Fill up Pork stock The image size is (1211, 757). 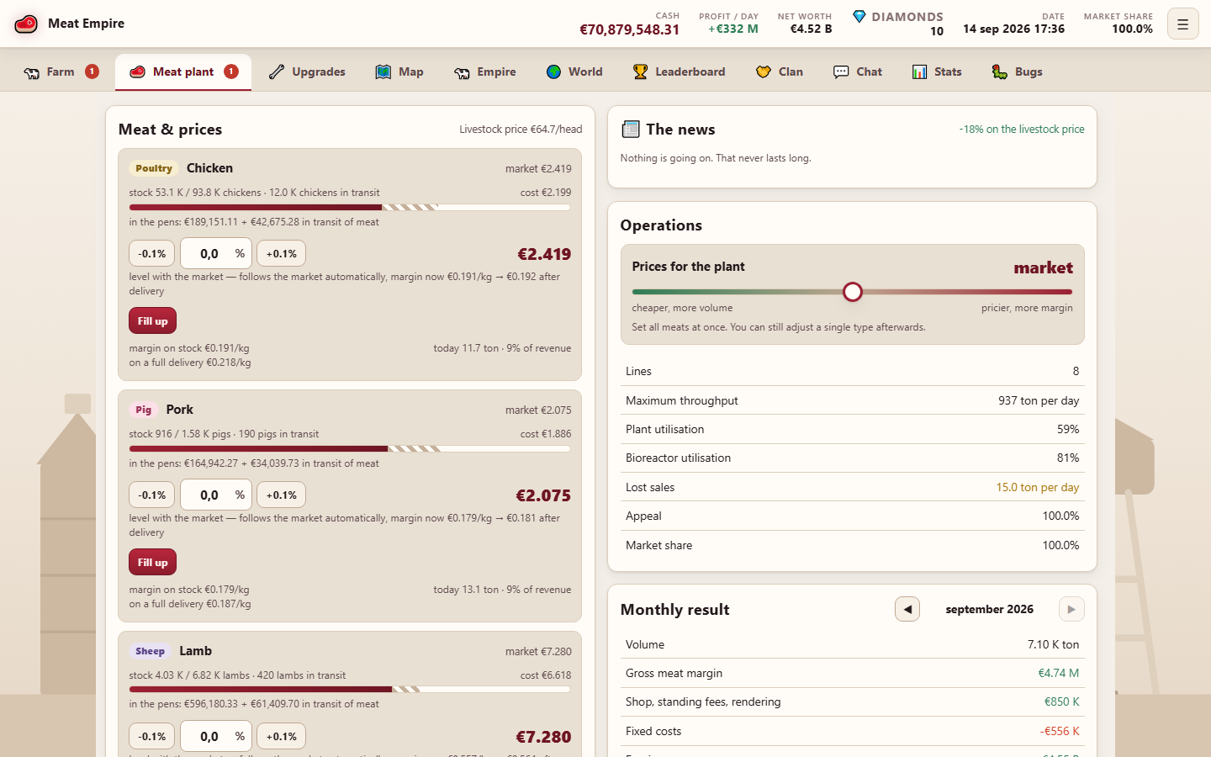coord(152,562)
